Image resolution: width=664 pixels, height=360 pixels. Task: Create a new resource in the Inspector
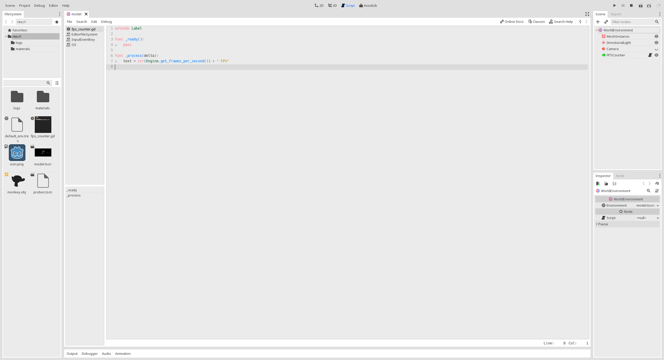point(598,184)
